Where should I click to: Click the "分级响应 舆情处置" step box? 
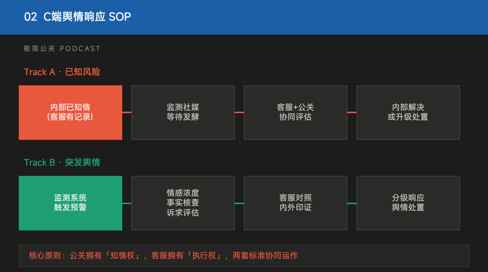point(408,203)
